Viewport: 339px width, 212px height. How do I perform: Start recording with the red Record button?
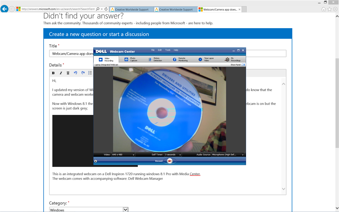coord(170,161)
